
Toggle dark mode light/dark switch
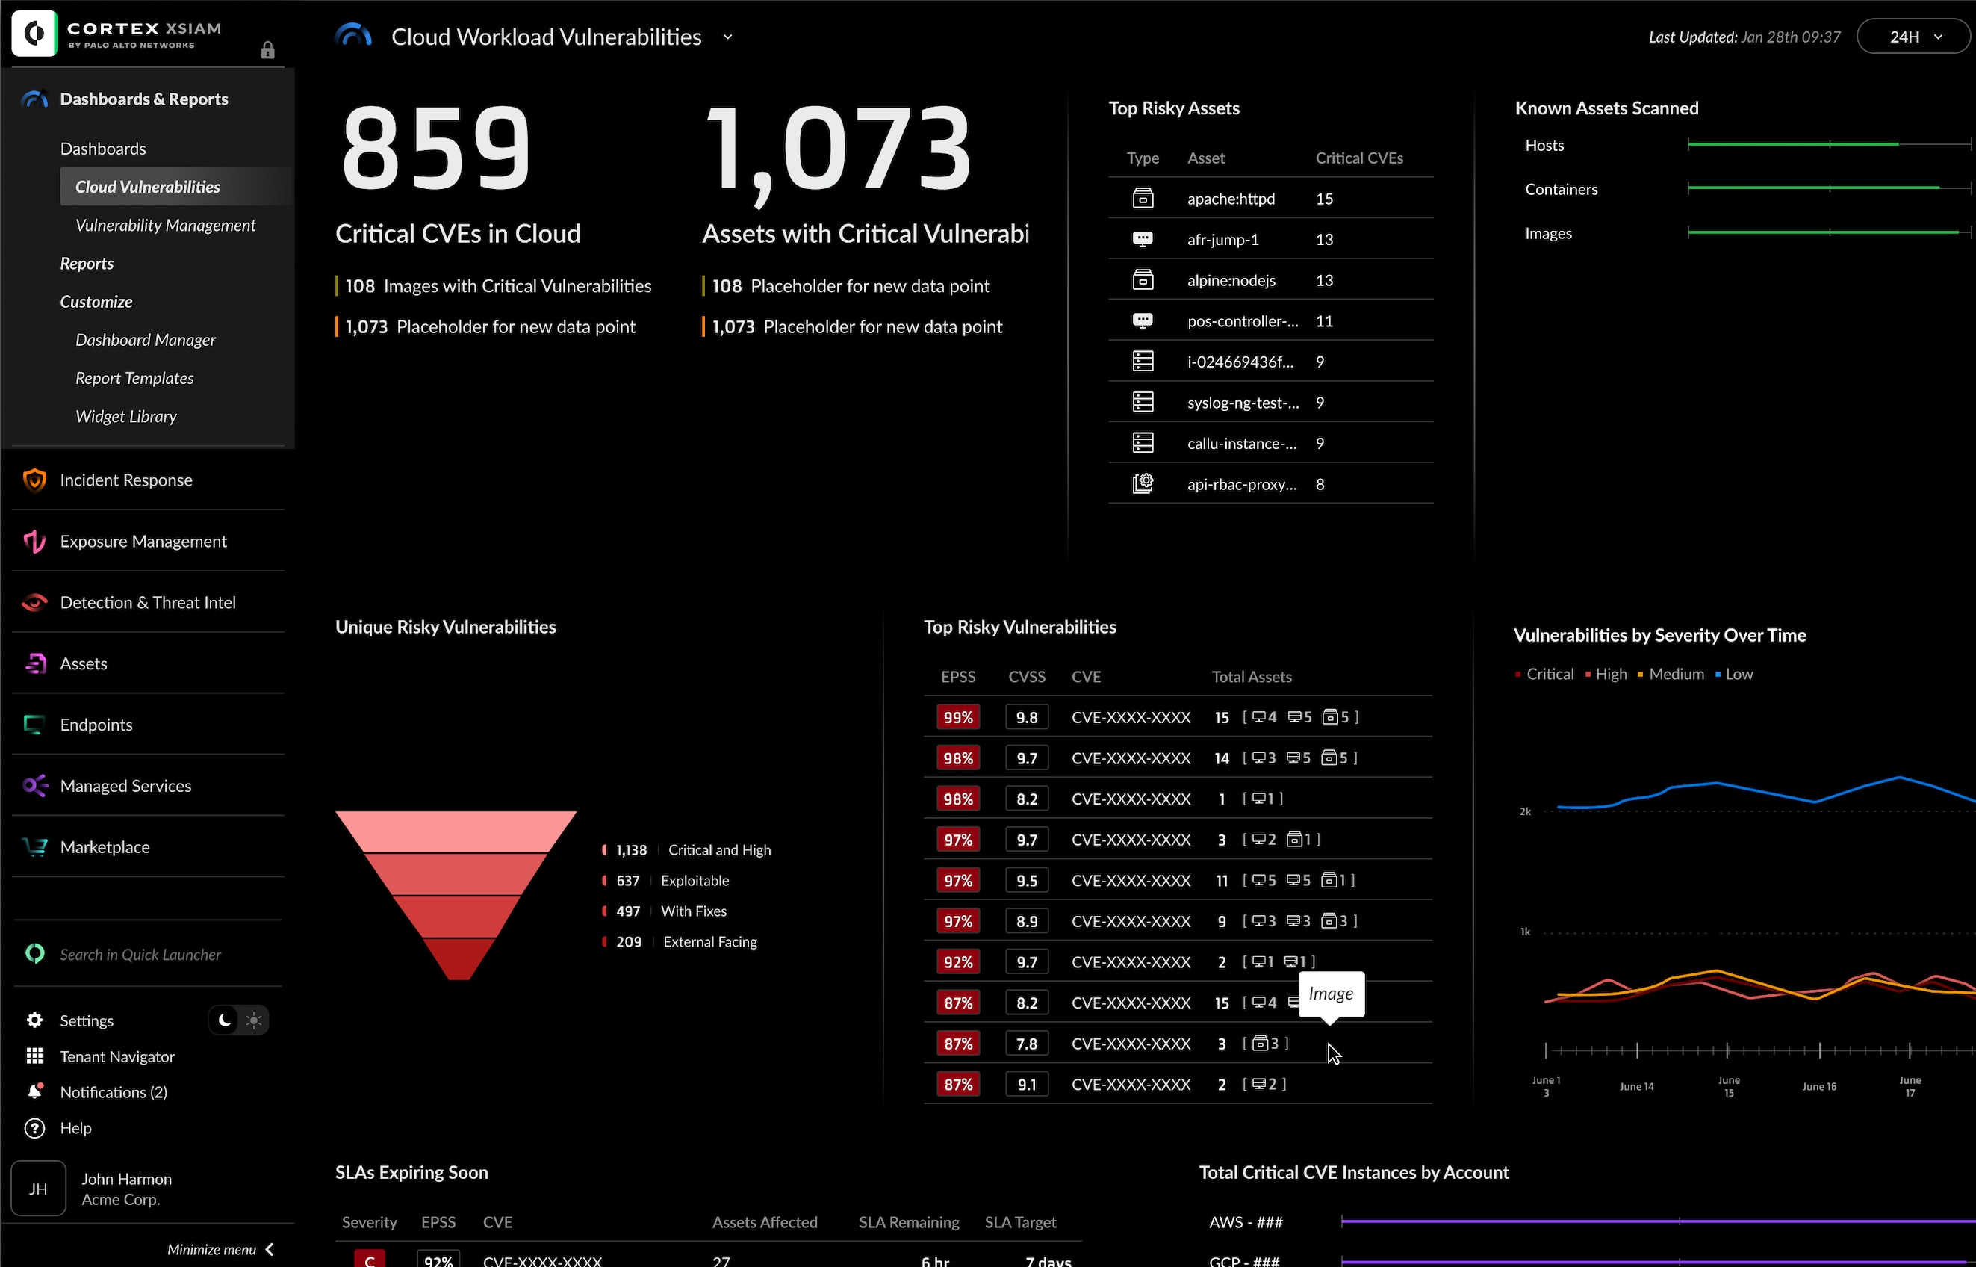(x=237, y=1020)
